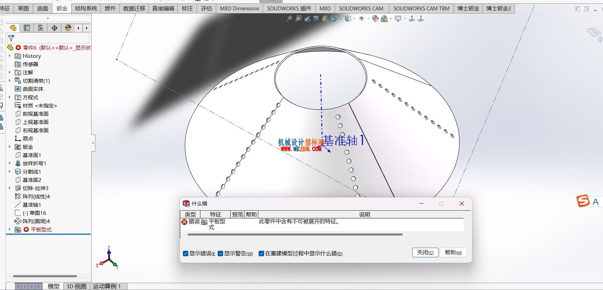Open the ConfigurationManager tab icon
Image resolution: width=603 pixels, height=290 pixels.
(41, 28)
